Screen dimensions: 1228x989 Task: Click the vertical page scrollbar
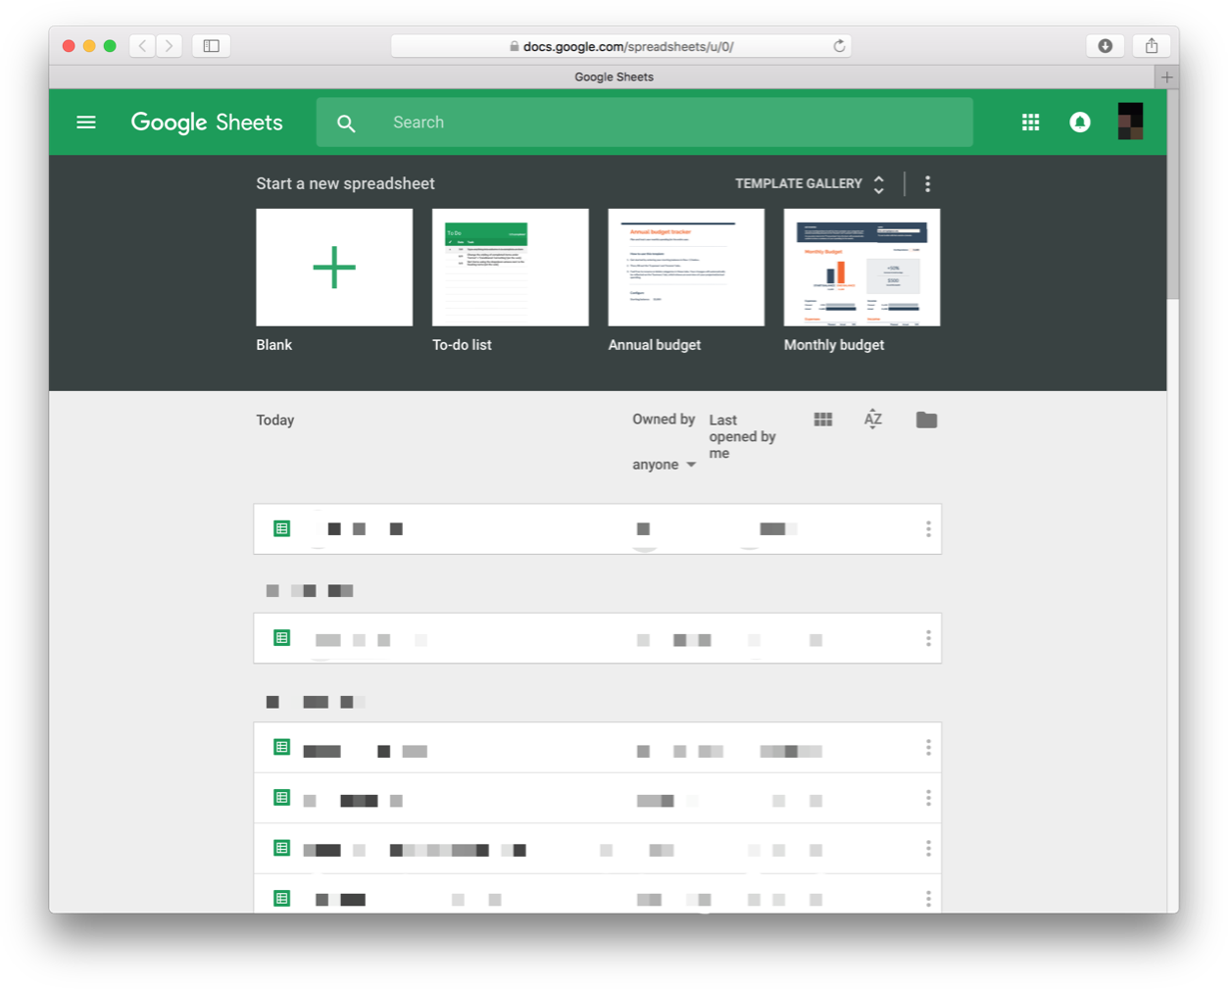point(1172,195)
